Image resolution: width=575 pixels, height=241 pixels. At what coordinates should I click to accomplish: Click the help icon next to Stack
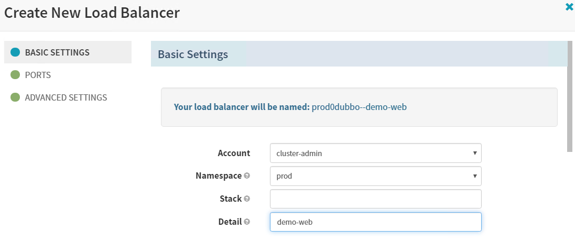(247, 199)
